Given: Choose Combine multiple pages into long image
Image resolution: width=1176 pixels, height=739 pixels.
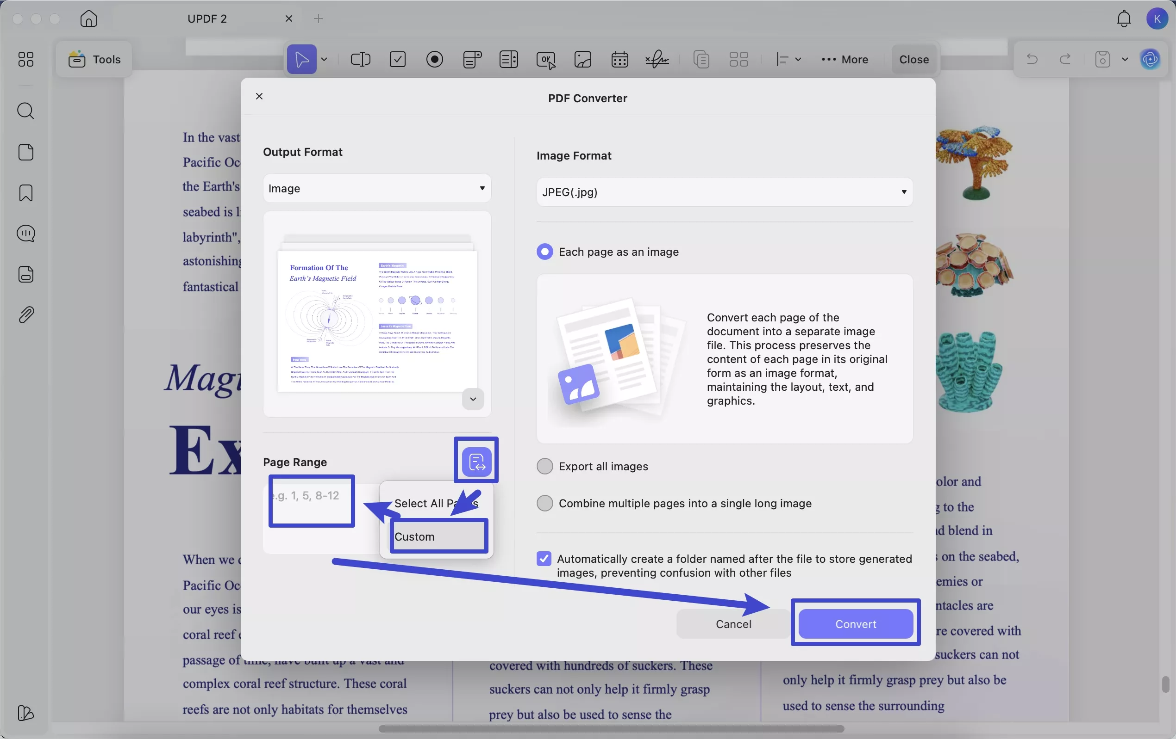Looking at the screenshot, I should click(x=544, y=504).
